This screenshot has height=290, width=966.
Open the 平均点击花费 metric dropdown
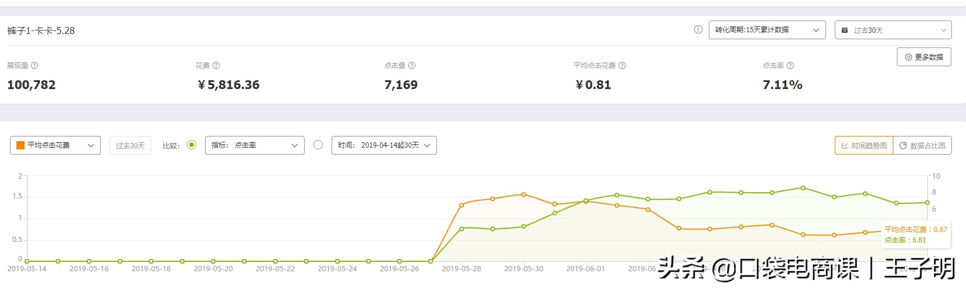click(x=55, y=145)
